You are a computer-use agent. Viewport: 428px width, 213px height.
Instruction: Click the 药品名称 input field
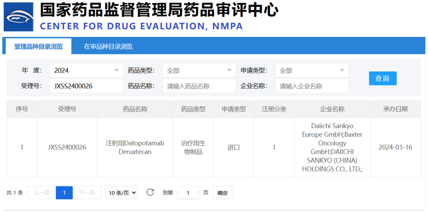199,86
